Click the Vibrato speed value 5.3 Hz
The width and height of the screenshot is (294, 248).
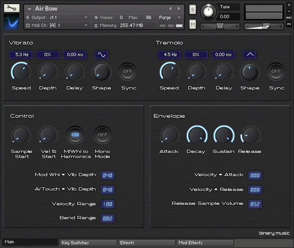pos(21,55)
